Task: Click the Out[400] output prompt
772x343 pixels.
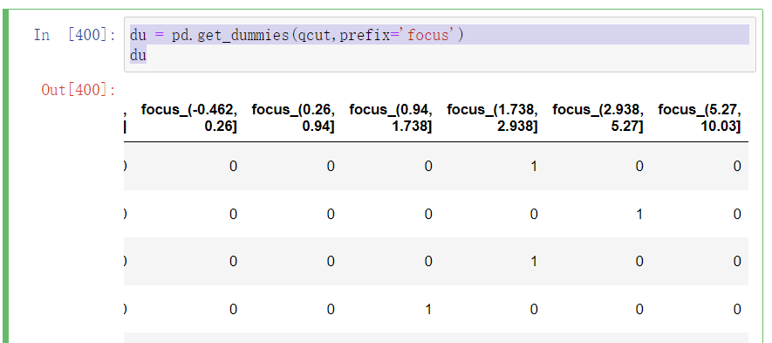Action: coord(79,90)
